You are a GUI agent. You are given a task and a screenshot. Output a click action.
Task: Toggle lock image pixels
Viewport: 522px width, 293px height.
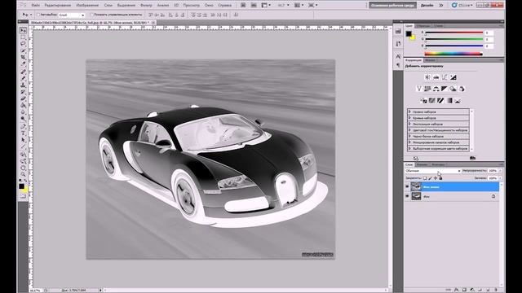(430, 178)
